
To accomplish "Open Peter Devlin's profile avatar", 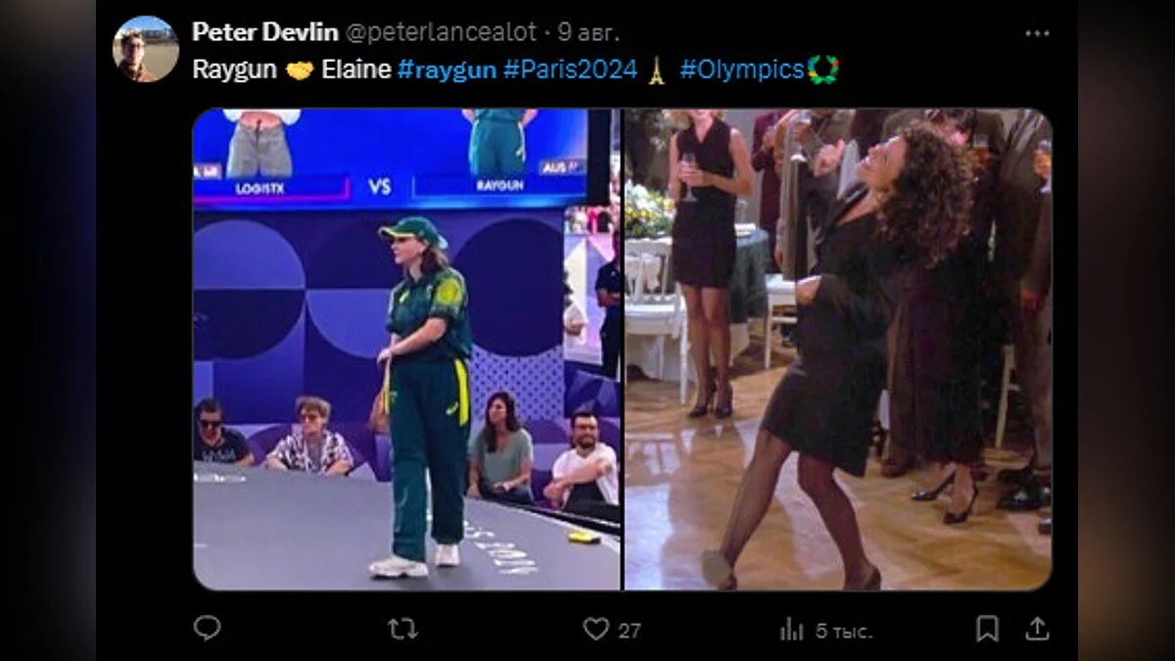I will coord(146,49).
